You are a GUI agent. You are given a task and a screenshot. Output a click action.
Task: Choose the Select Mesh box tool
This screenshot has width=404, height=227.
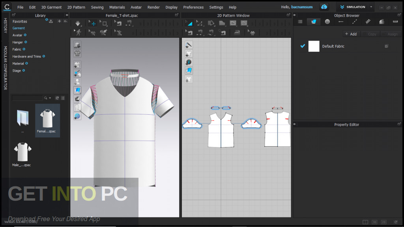point(104,24)
